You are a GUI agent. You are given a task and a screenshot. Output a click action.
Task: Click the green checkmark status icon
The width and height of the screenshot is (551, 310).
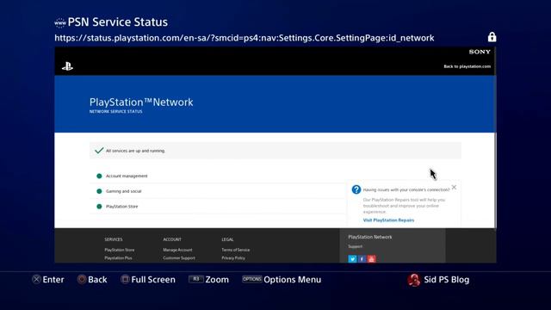(99, 151)
